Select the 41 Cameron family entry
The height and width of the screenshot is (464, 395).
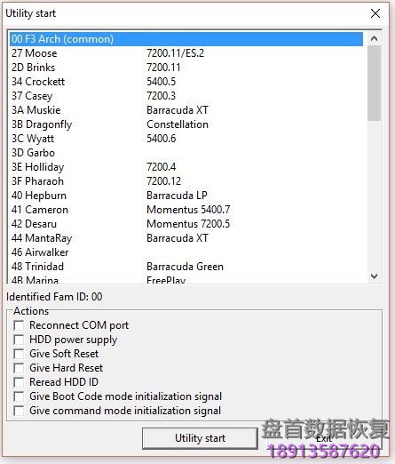point(186,210)
